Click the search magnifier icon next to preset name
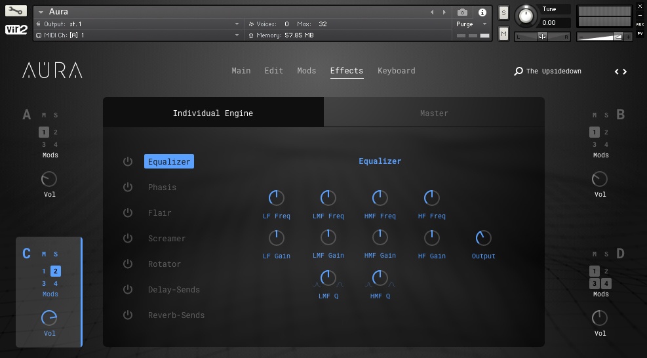 point(519,71)
